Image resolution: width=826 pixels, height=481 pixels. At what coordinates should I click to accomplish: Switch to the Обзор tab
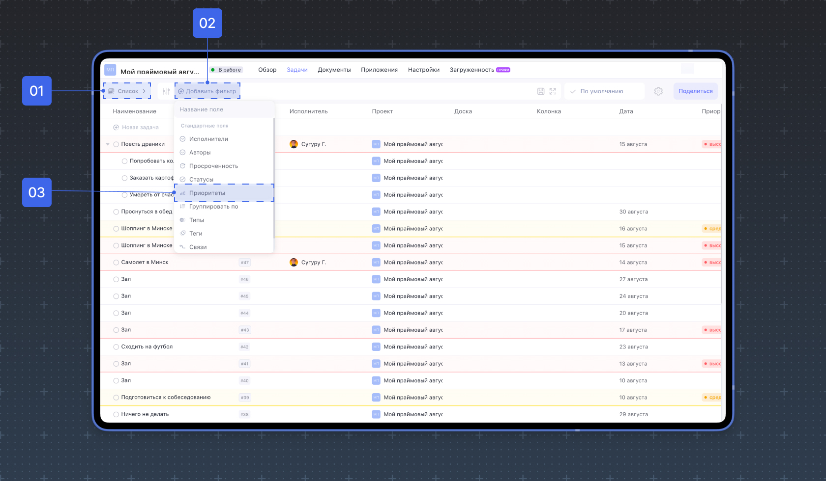pos(267,70)
